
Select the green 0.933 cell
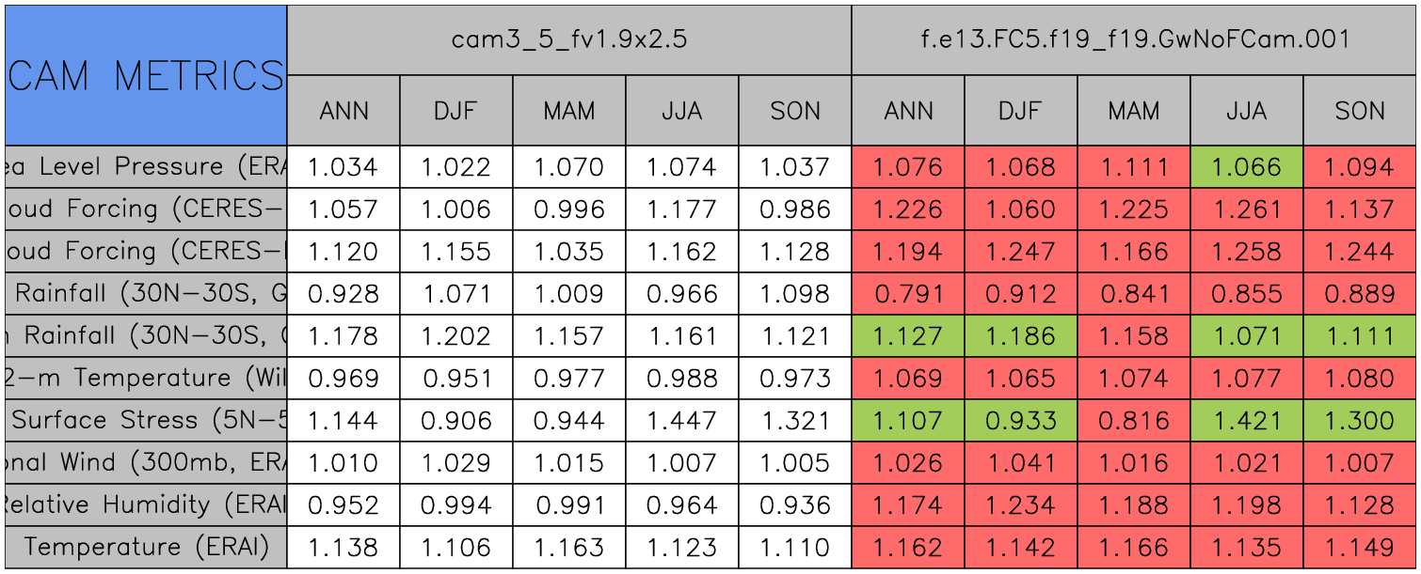[1020, 421]
